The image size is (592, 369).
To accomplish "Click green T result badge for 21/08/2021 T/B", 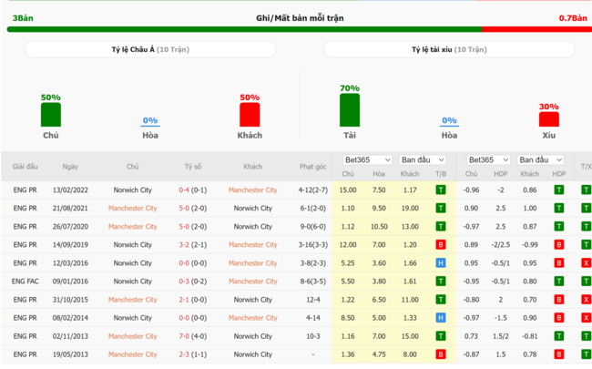I will (441, 208).
